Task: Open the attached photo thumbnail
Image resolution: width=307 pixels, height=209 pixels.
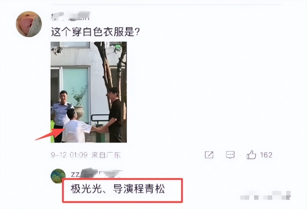Action: (89, 92)
